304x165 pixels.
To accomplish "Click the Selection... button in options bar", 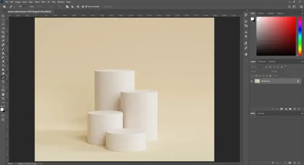I will (40, 7).
